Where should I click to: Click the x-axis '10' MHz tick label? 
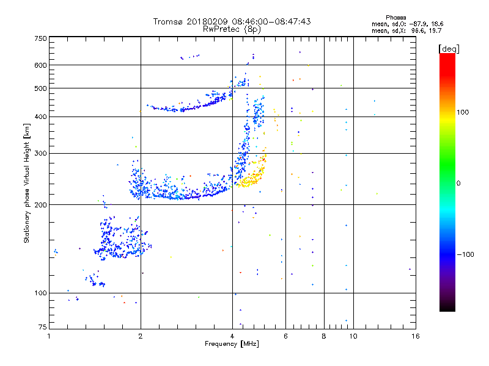pos(353,336)
